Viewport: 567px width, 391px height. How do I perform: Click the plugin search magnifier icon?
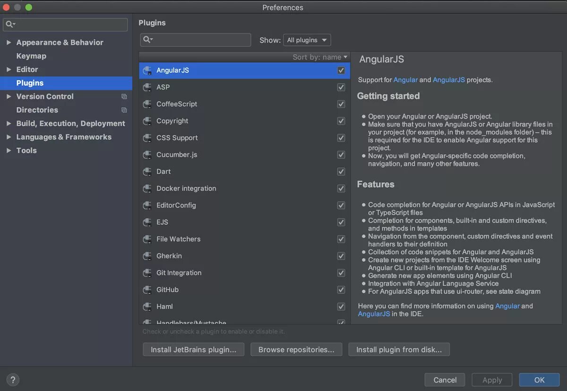(148, 40)
